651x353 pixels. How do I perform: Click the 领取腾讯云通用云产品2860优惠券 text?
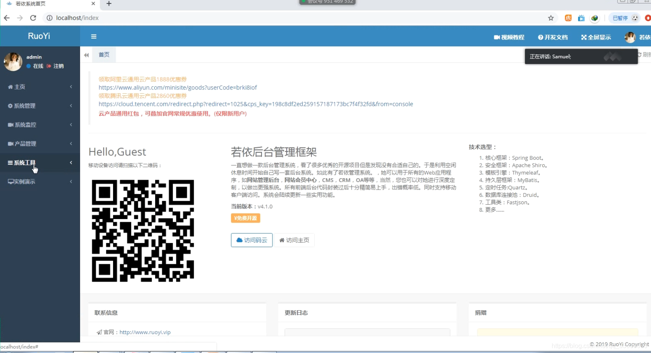coord(143,96)
